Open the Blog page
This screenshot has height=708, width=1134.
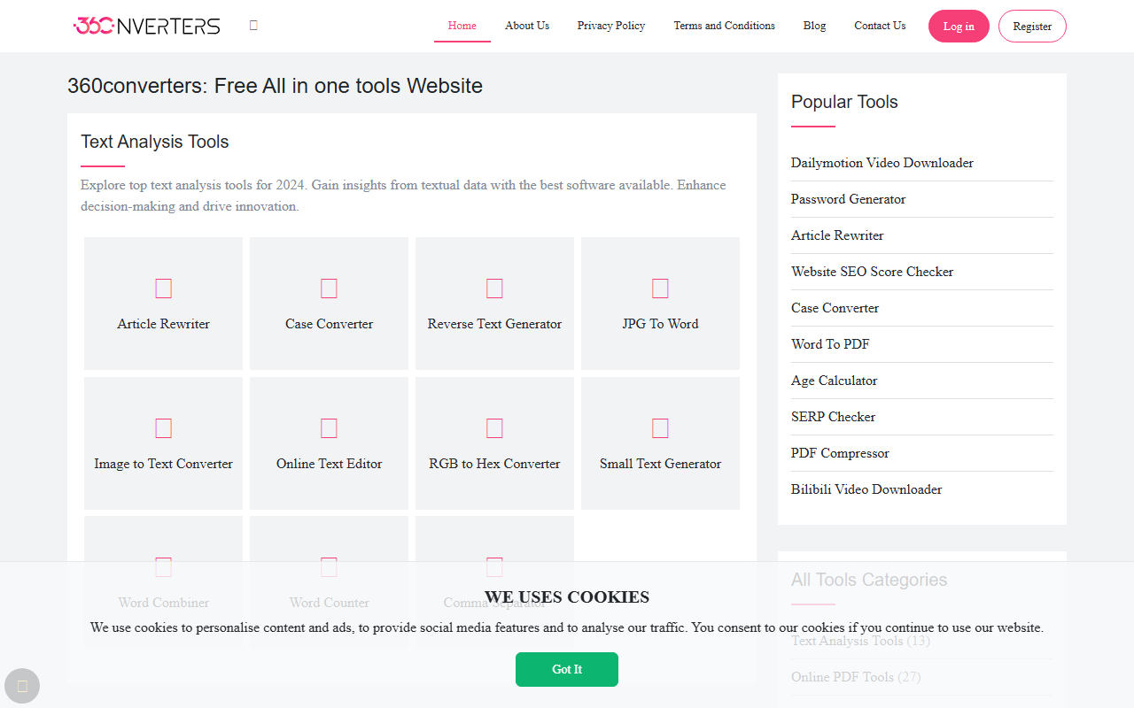point(814,26)
